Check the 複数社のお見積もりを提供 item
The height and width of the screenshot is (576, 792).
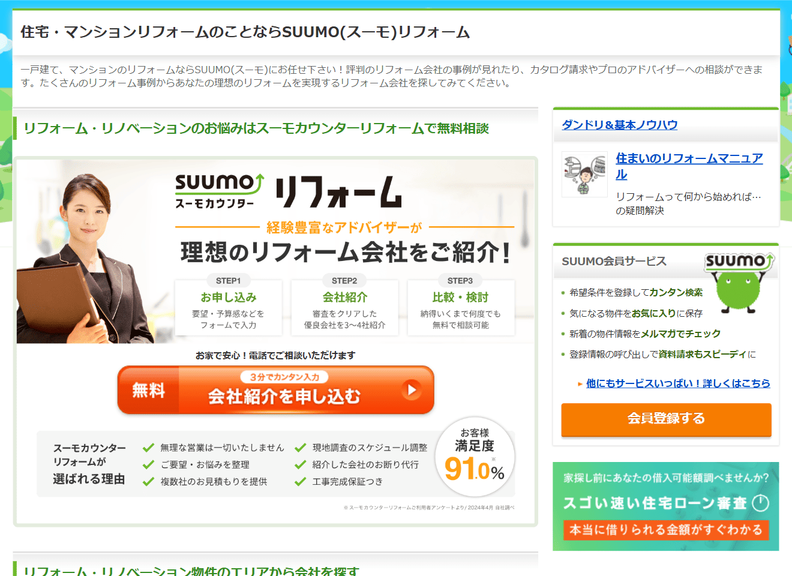coord(148,481)
